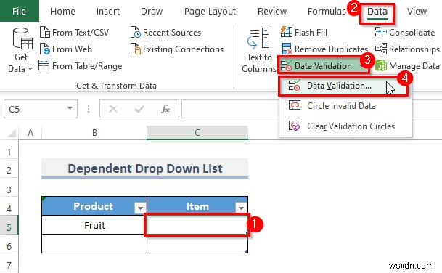Open the Item column filter dropdown

tap(241, 208)
